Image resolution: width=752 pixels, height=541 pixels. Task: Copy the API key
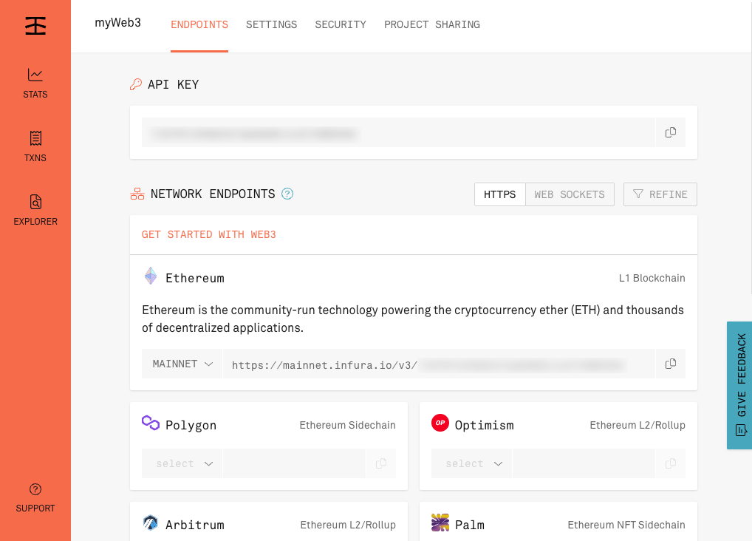[671, 132]
